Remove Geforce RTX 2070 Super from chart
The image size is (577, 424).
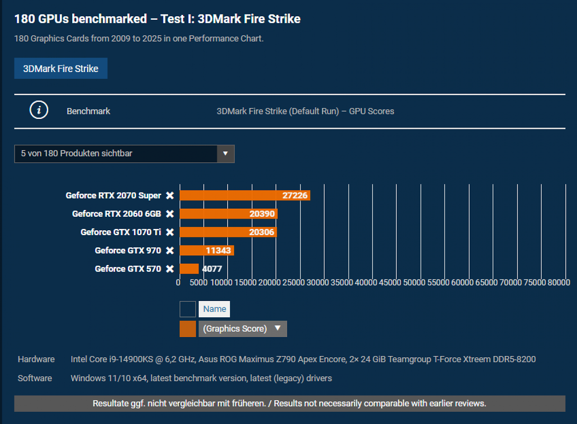169,196
